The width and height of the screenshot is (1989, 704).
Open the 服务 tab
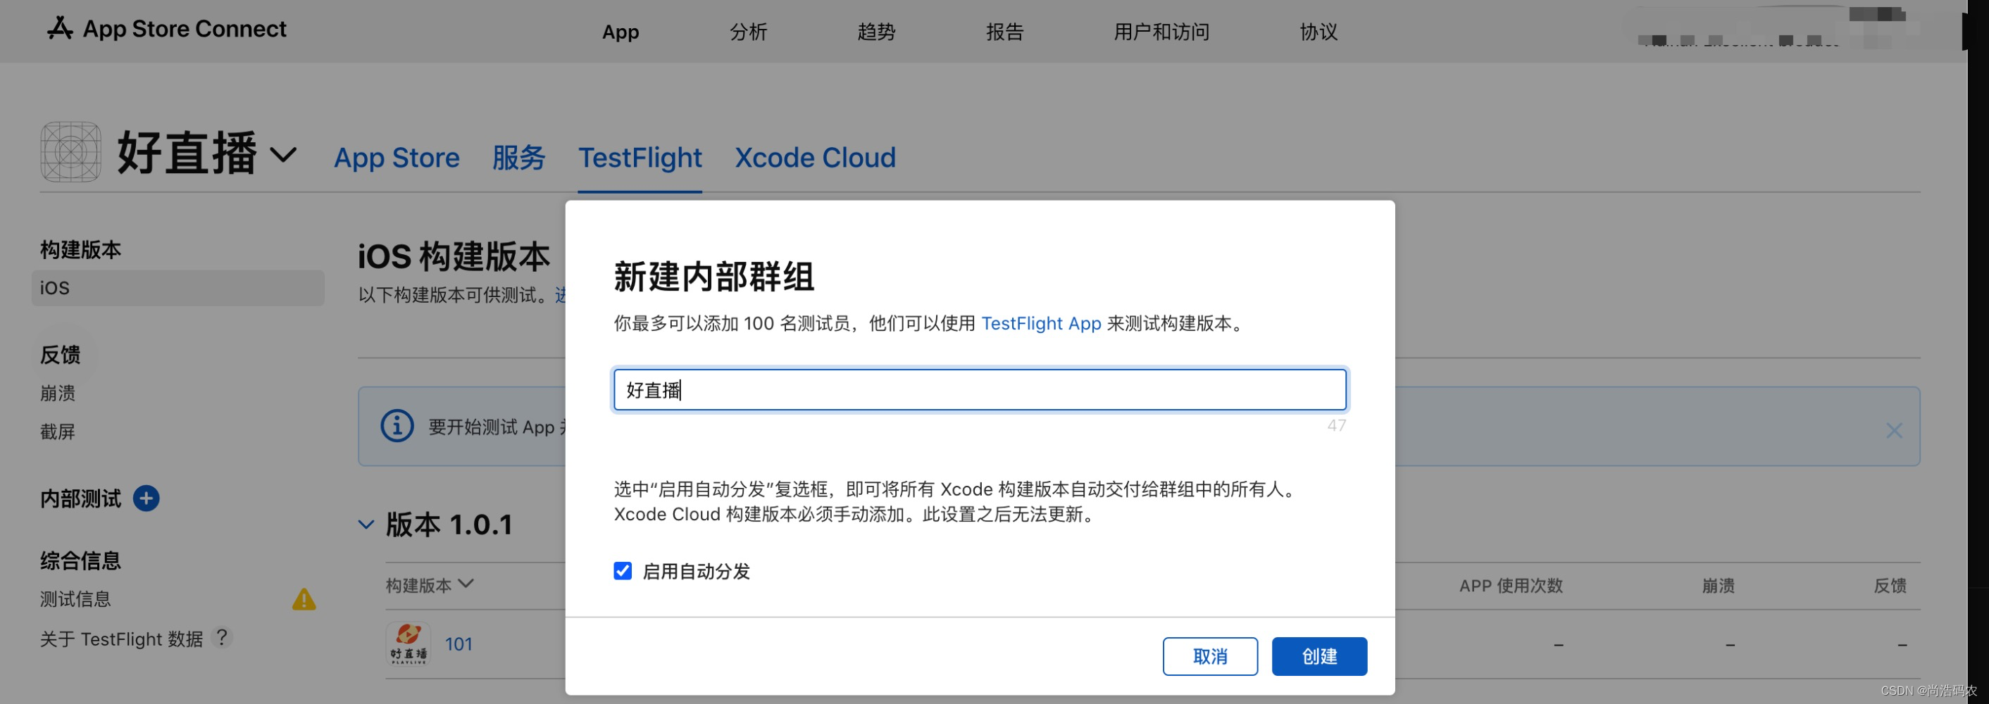[519, 158]
